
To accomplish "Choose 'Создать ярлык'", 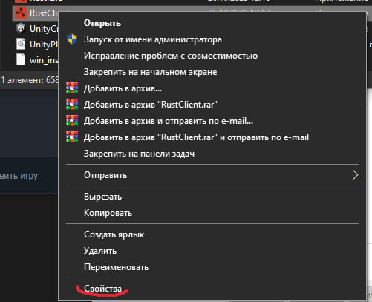I will click(114, 234).
